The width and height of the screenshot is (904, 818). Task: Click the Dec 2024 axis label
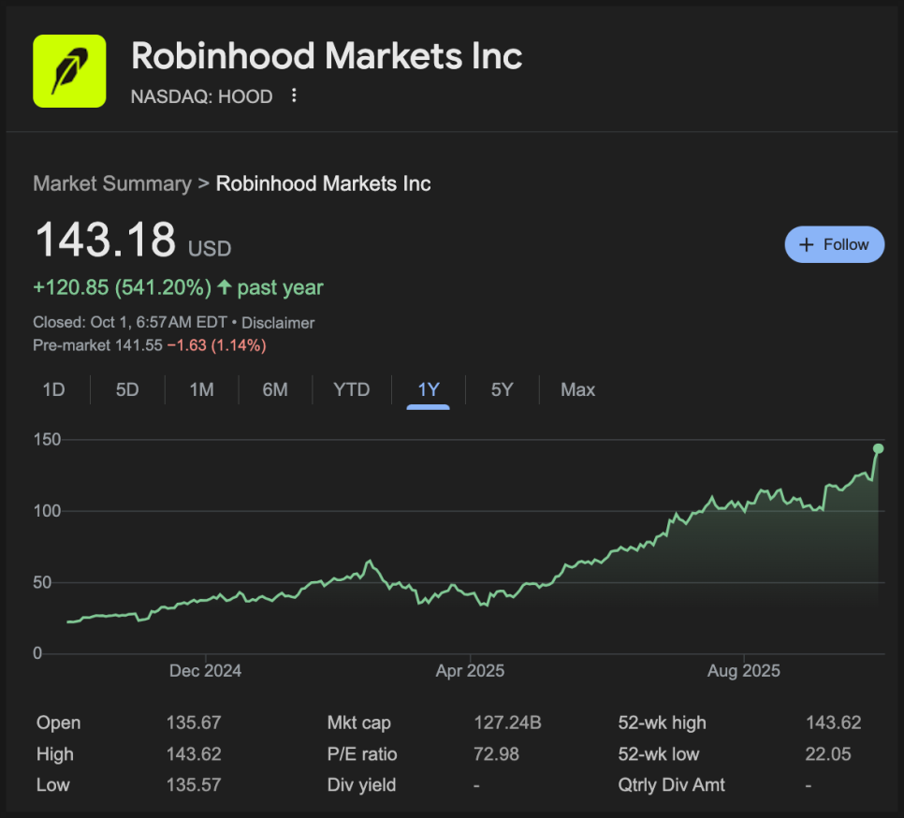(x=205, y=671)
